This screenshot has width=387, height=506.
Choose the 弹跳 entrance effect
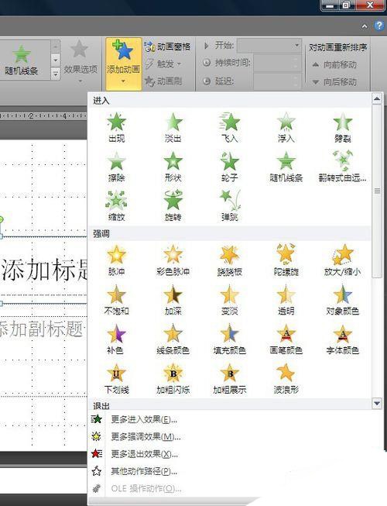pos(230,206)
